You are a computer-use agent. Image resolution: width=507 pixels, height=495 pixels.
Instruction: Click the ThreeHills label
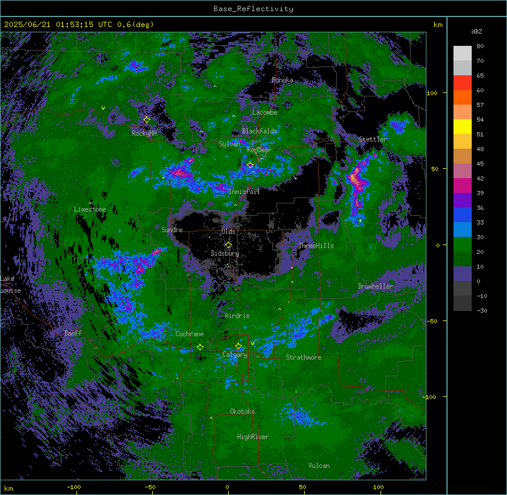pos(316,246)
